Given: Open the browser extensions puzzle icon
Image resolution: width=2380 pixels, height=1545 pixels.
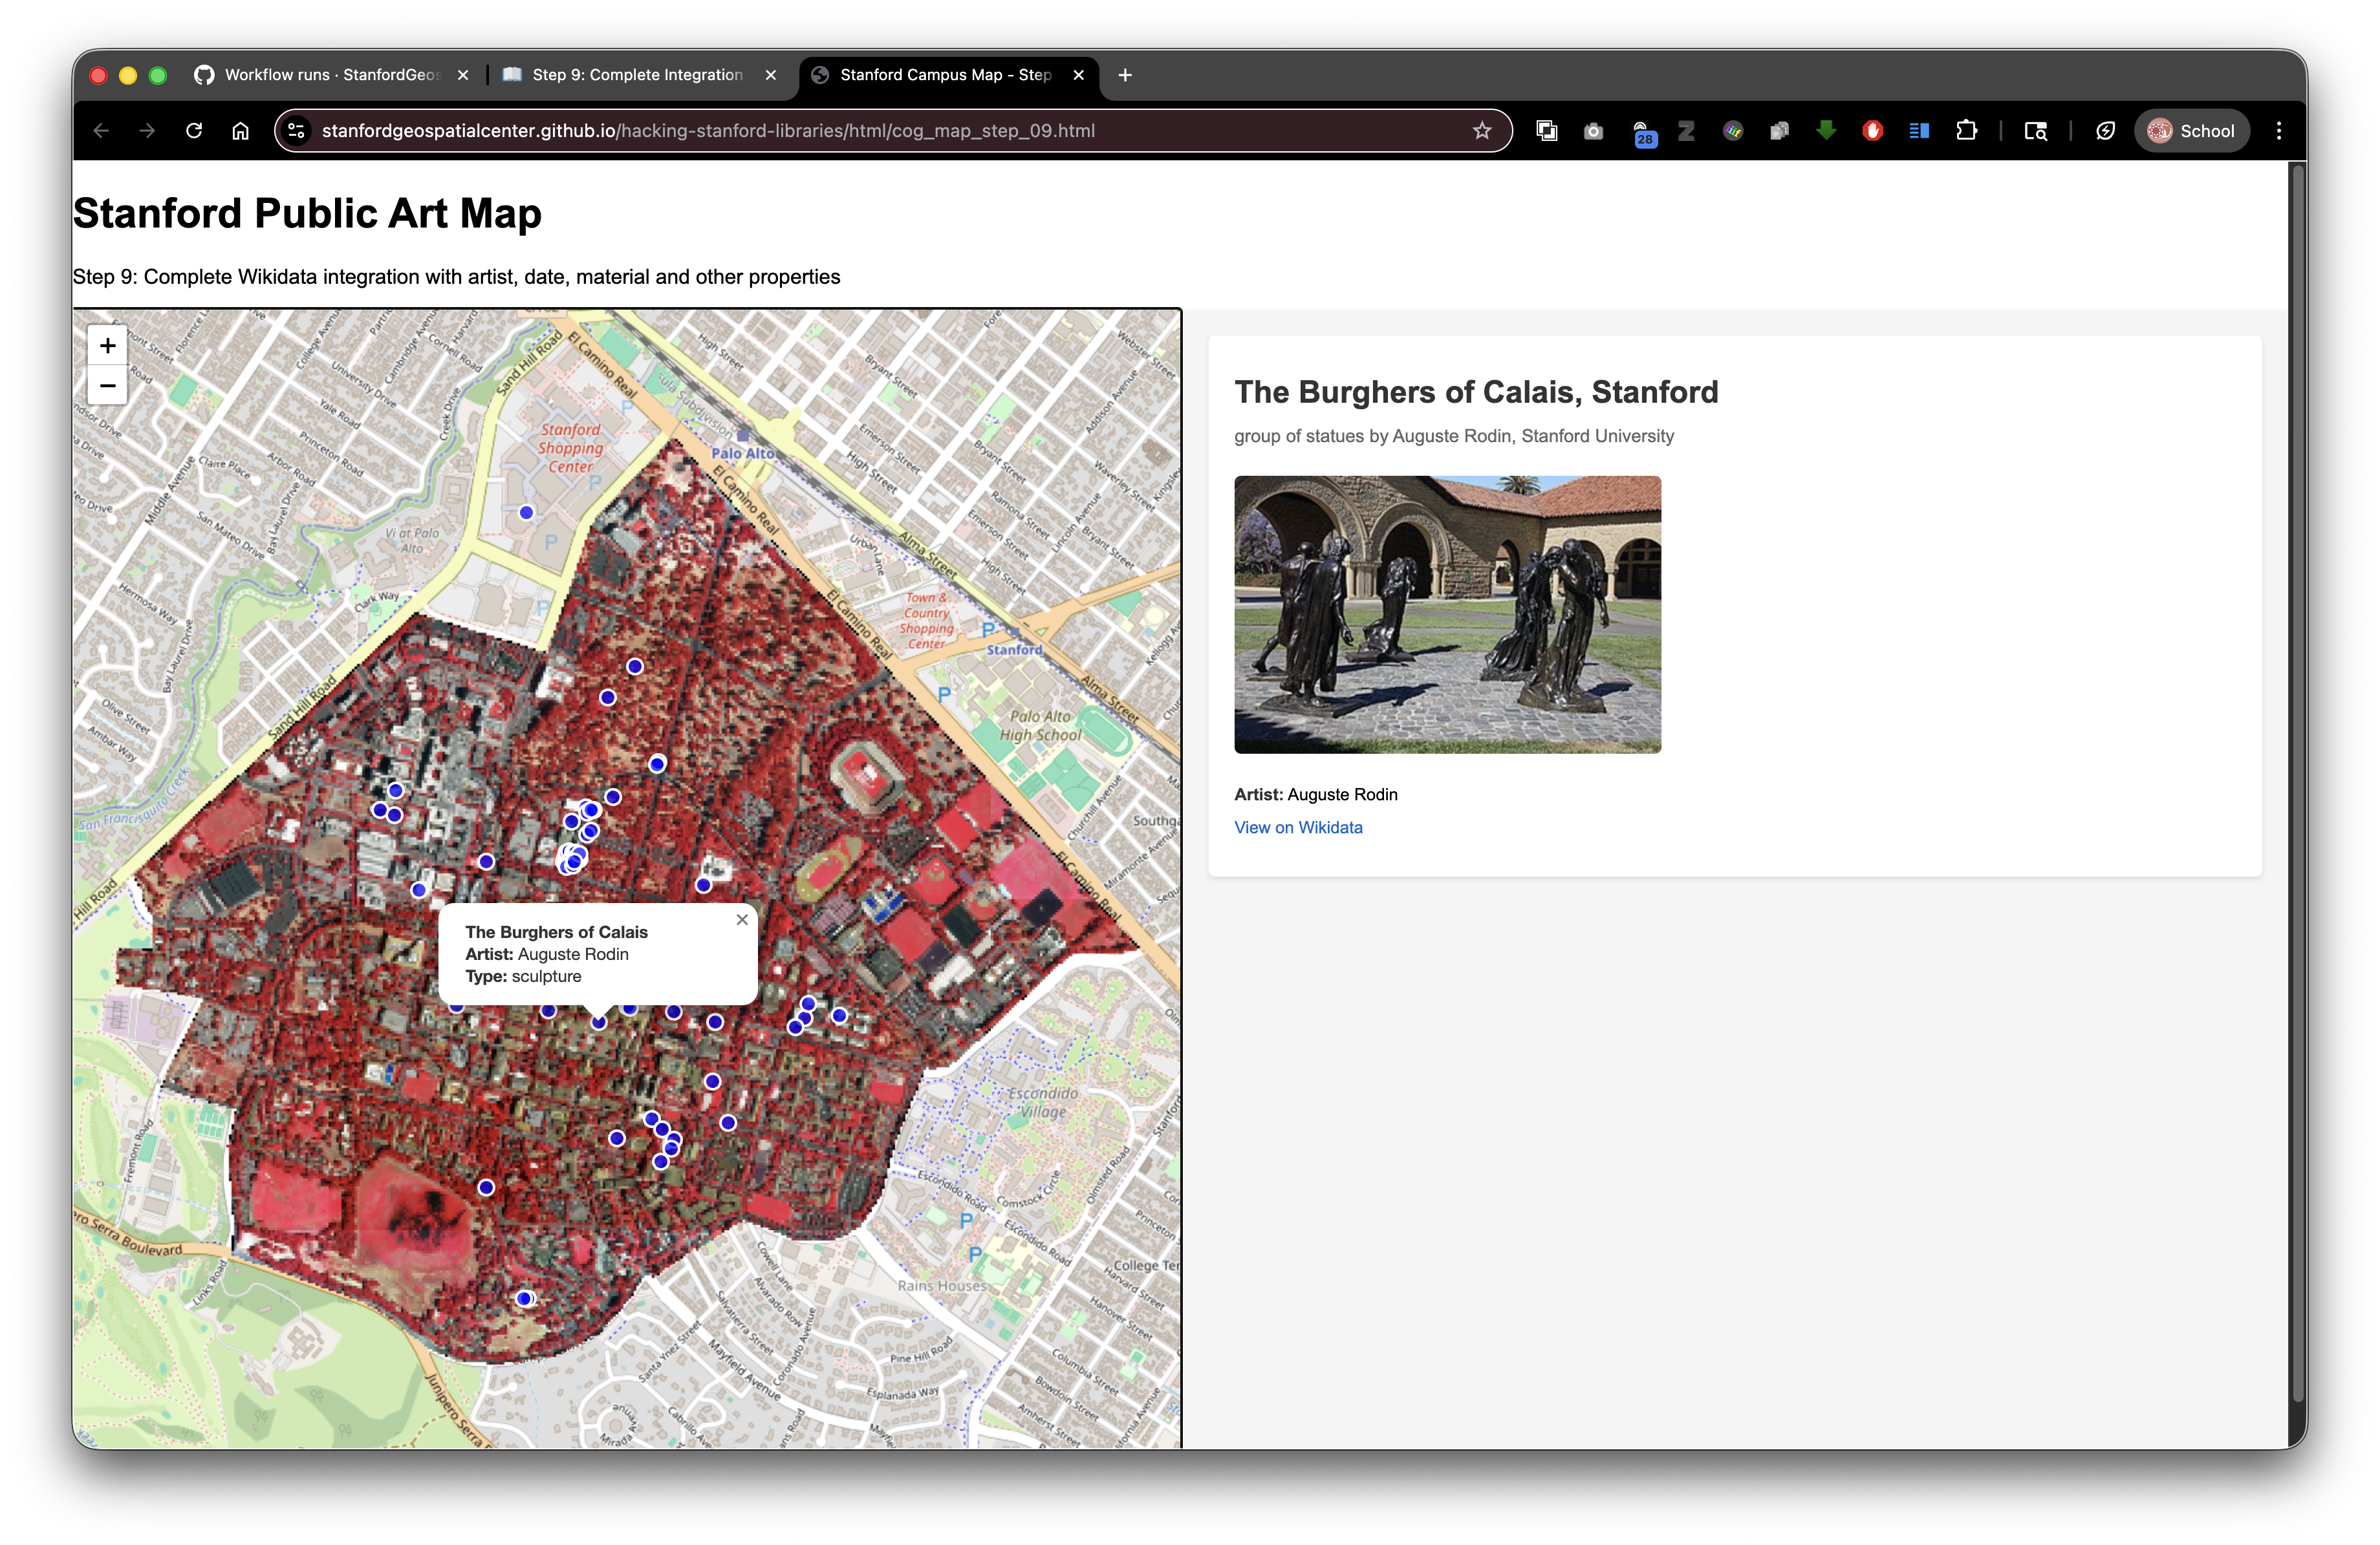Looking at the screenshot, I should (1968, 131).
